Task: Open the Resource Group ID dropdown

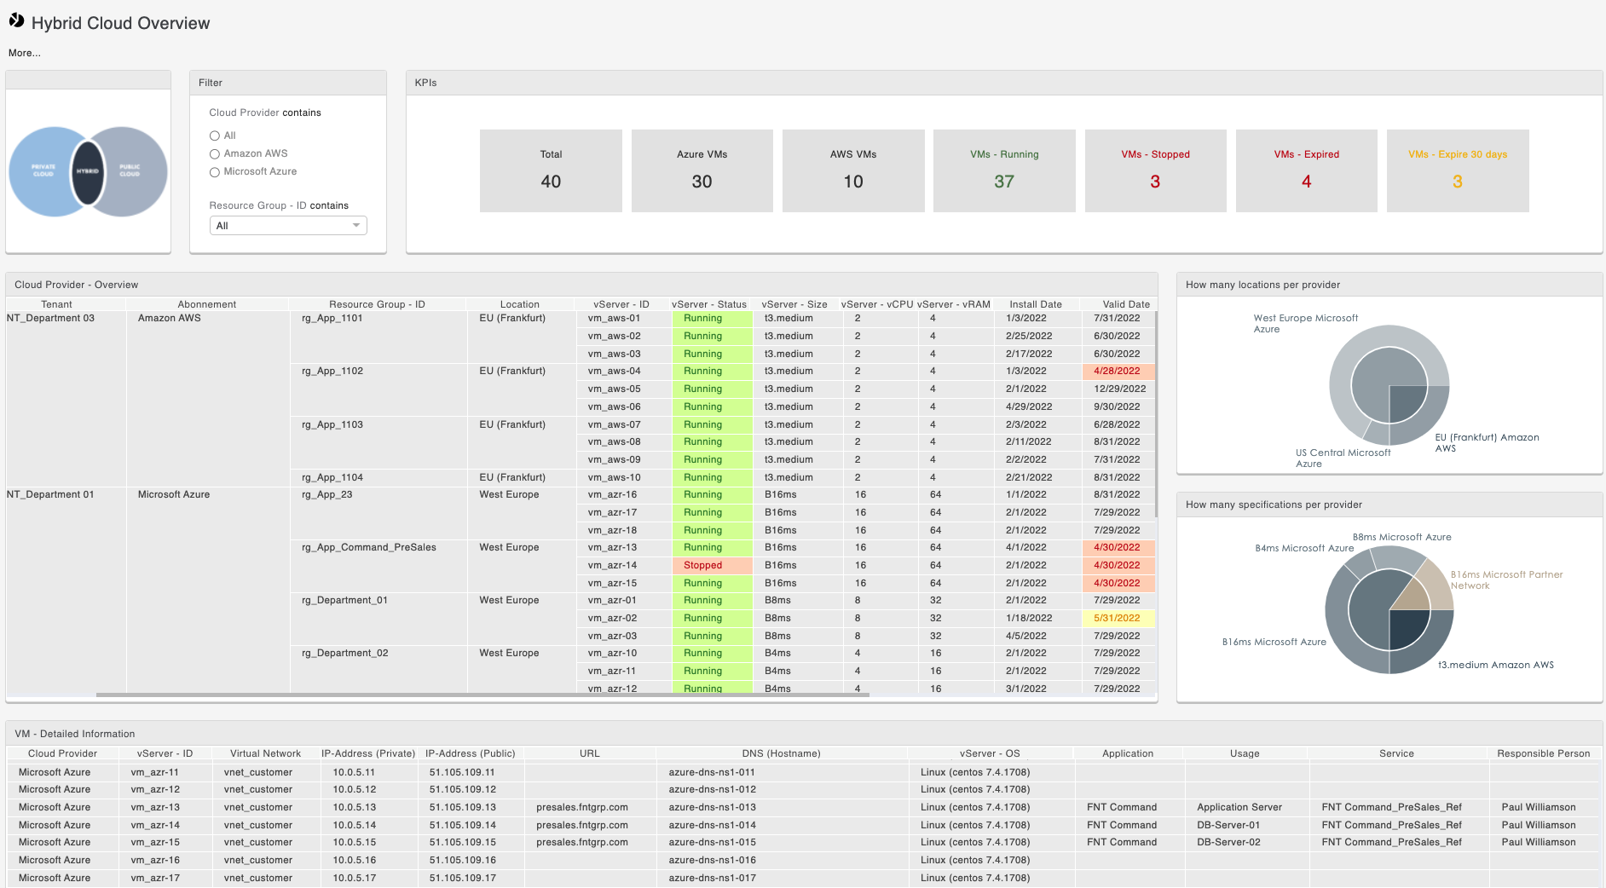Action: tap(288, 226)
